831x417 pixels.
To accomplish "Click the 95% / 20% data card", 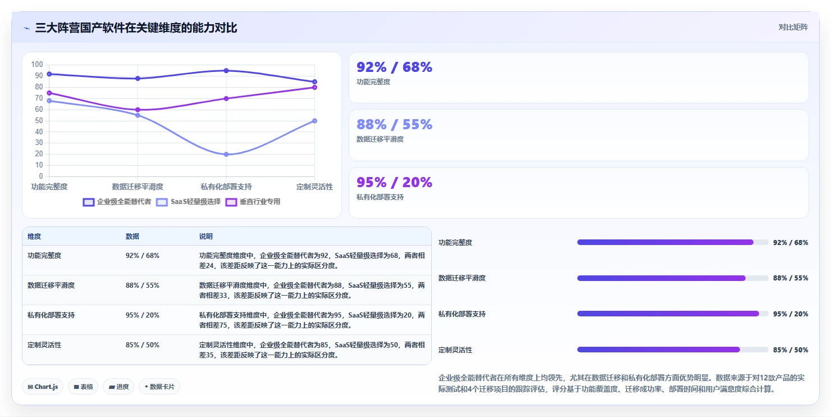I will point(579,193).
